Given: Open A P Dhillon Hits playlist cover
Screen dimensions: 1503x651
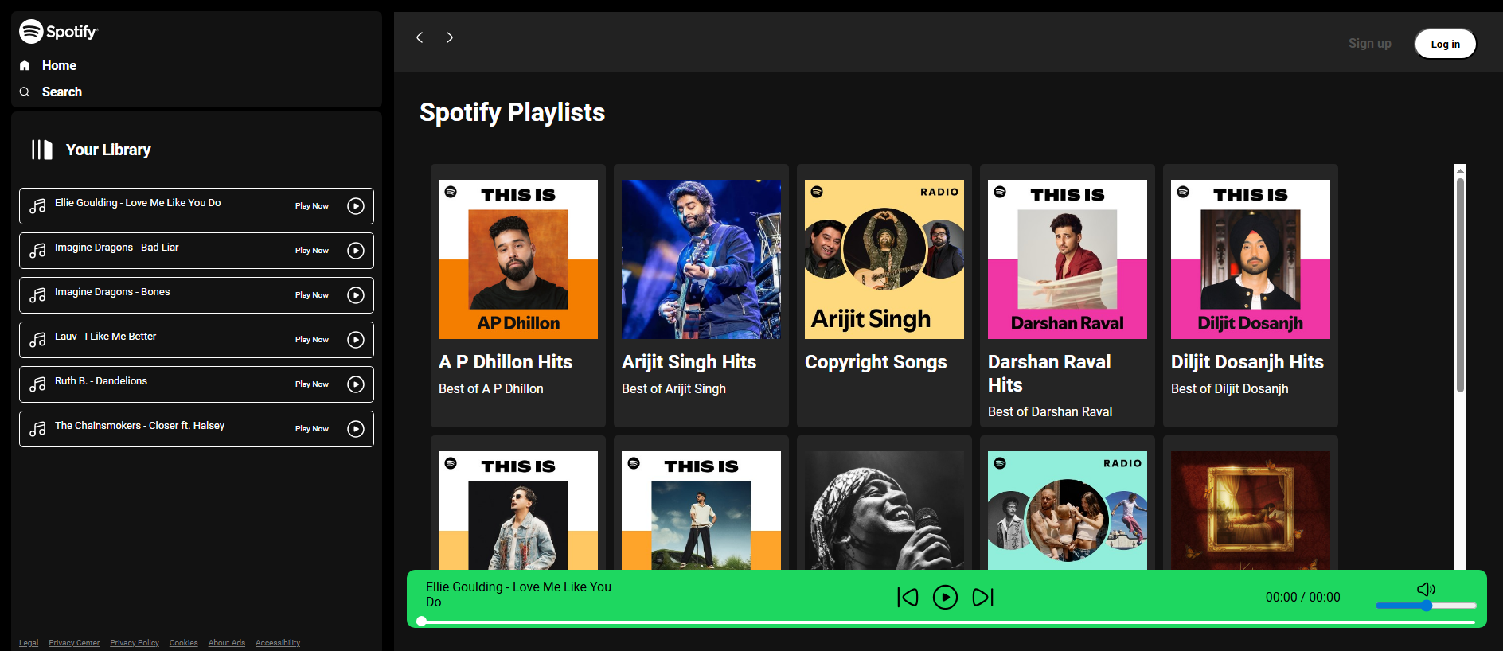Looking at the screenshot, I should coord(518,259).
